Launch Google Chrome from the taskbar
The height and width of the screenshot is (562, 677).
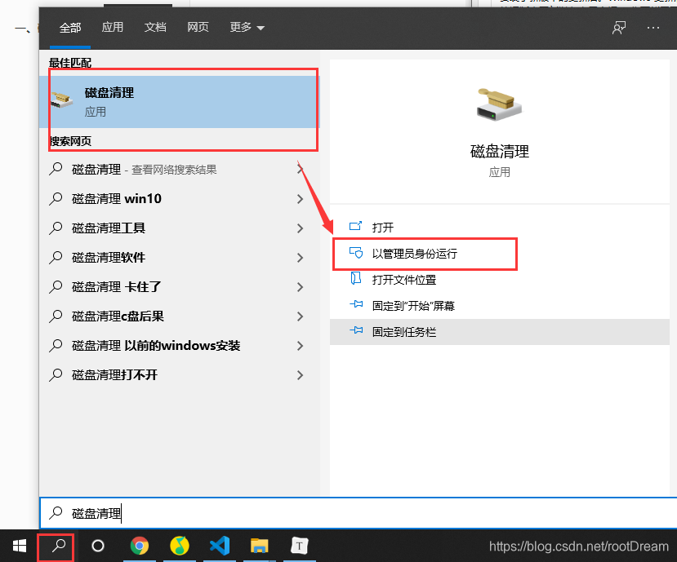coord(140,547)
